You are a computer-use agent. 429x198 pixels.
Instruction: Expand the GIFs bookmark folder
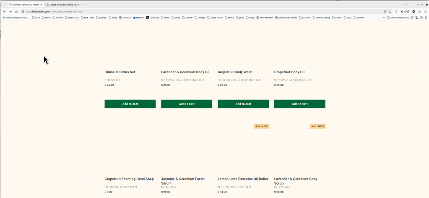(36, 18)
